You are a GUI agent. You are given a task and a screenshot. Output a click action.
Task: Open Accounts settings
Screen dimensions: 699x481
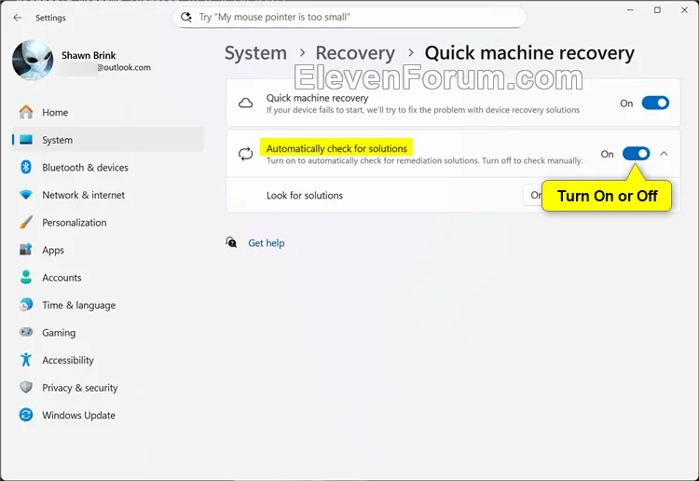click(108, 277)
